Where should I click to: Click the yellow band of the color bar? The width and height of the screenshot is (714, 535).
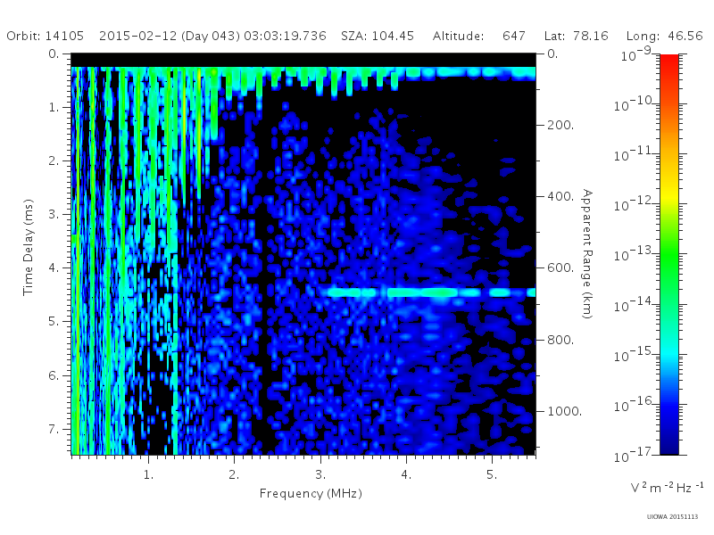669,196
